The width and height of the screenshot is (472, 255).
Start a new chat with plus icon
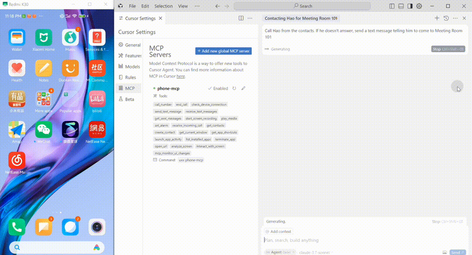[437, 18]
